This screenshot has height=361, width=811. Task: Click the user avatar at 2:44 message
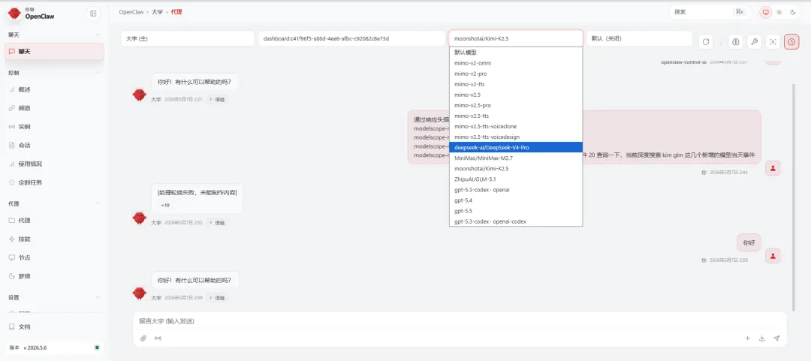point(773,168)
